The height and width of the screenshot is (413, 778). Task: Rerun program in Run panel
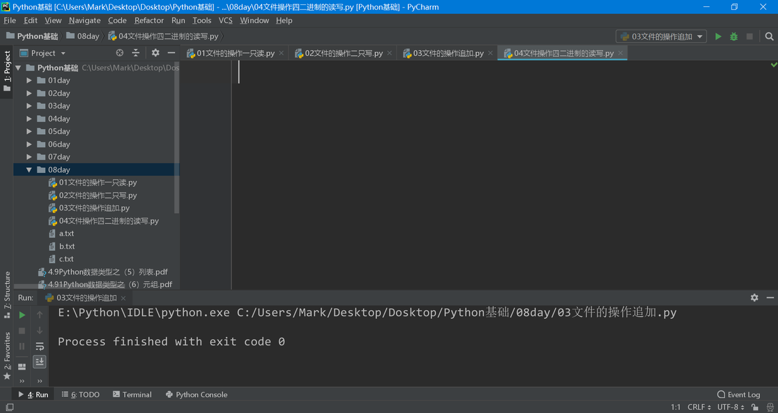22,315
